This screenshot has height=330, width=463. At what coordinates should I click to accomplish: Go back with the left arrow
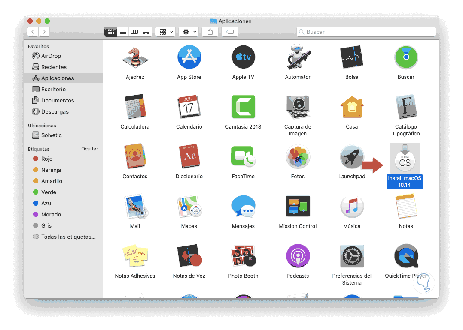point(33,32)
